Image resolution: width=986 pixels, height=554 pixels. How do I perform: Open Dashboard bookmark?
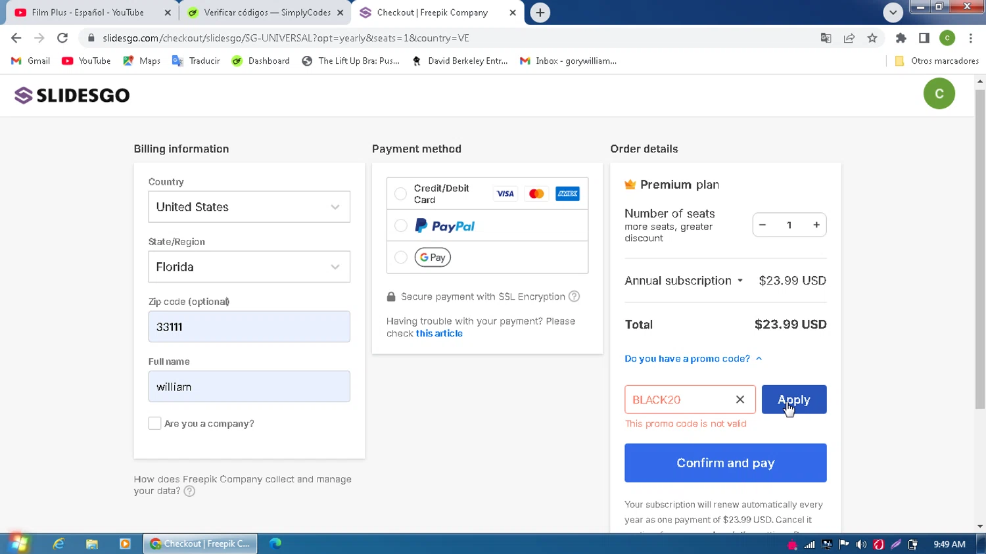coord(261,60)
